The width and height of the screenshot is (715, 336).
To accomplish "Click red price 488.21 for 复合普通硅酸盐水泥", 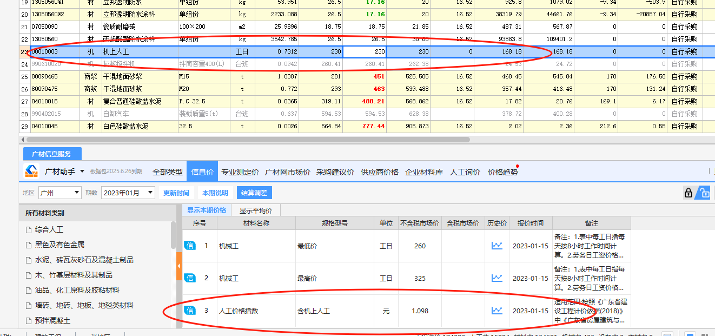I will point(365,101).
